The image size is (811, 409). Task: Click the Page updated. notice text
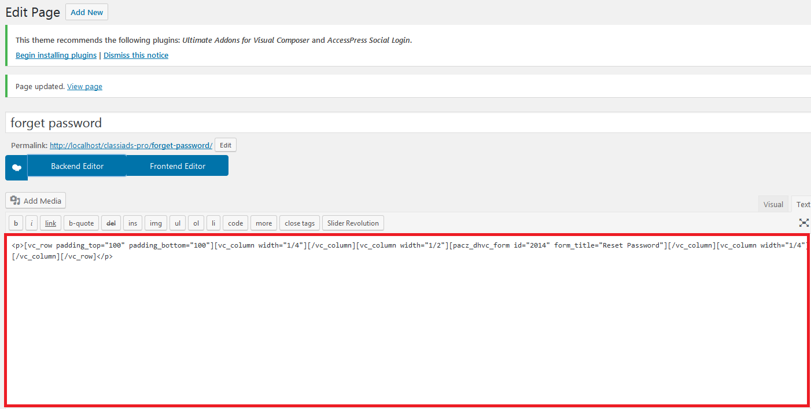[x=40, y=87]
